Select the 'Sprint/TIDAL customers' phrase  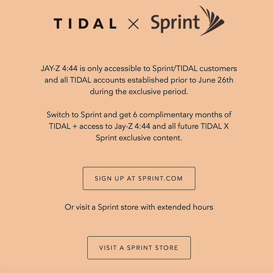(x=195, y=68)
